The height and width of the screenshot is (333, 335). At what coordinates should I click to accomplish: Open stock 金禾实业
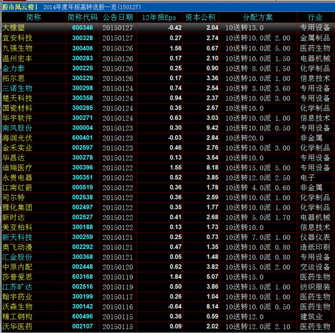17,148
